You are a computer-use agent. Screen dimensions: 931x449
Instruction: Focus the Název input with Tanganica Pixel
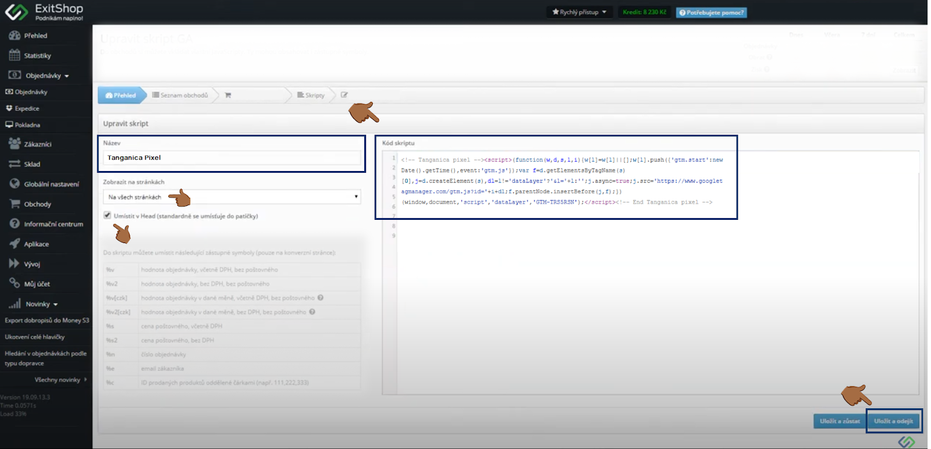click(x=232, y=158)
